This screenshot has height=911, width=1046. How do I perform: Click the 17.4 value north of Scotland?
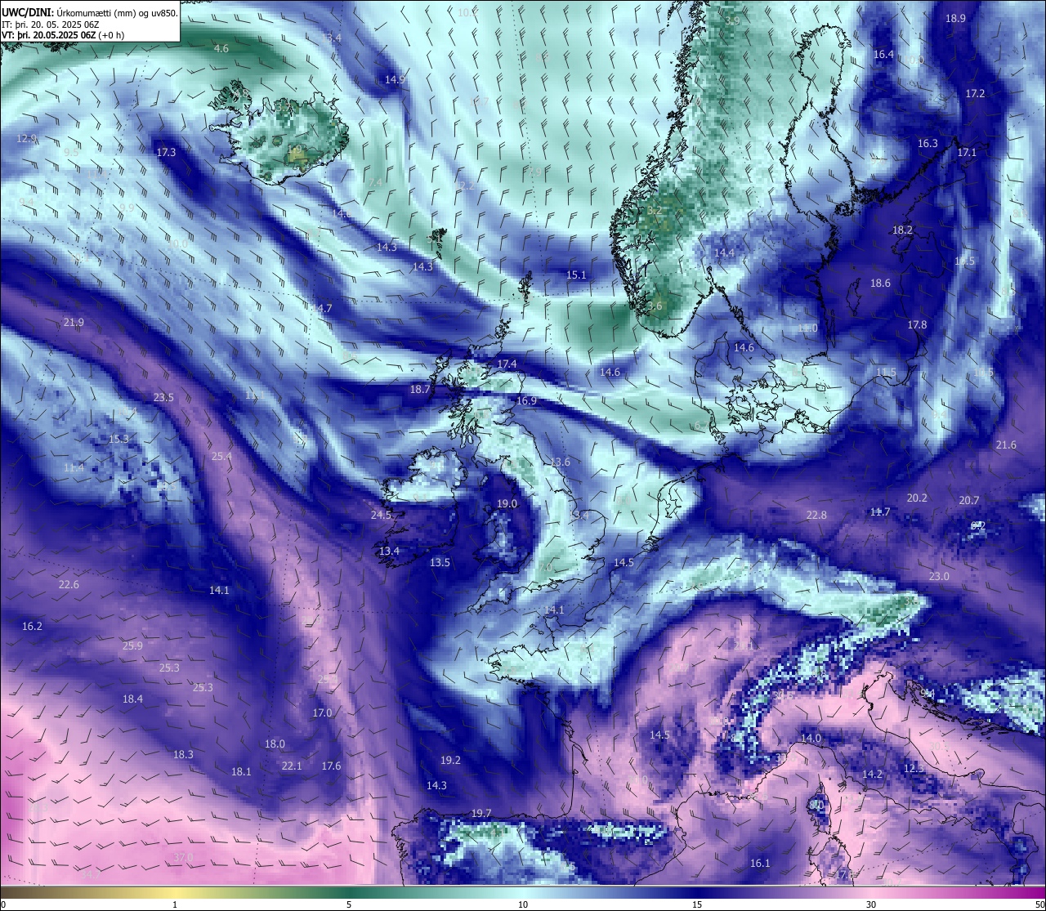[x=507, y=364]
